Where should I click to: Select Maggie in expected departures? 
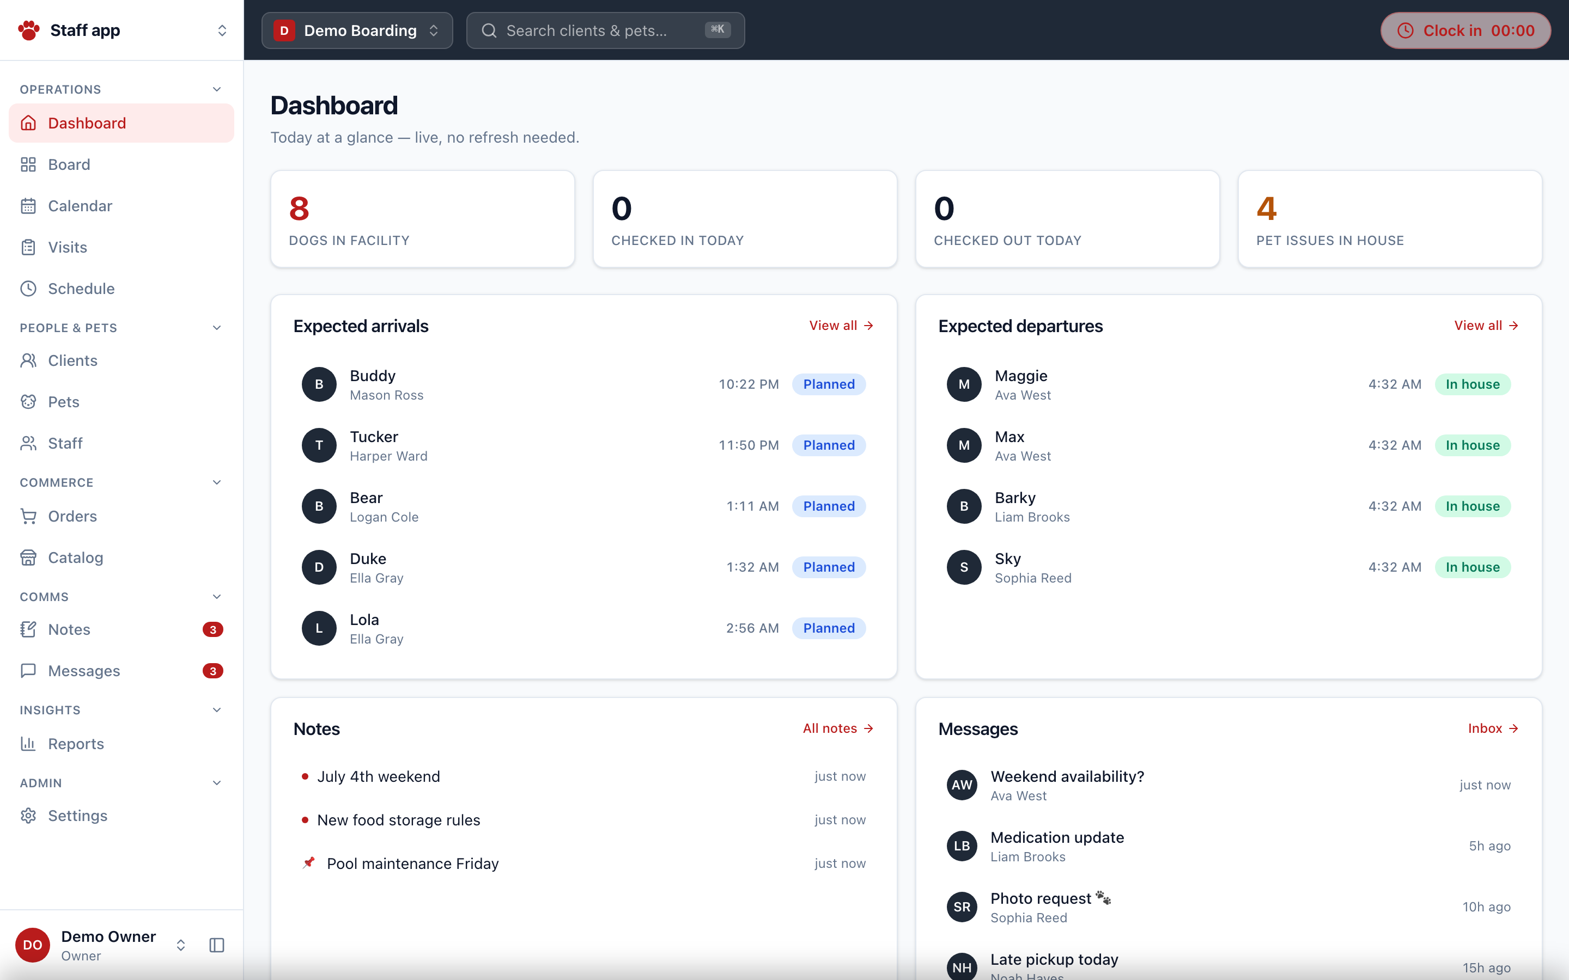1229,384
